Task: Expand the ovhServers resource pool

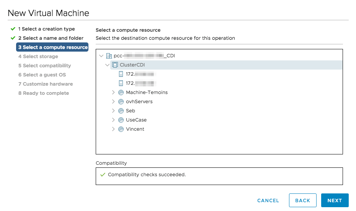Action: pos(113,102)
